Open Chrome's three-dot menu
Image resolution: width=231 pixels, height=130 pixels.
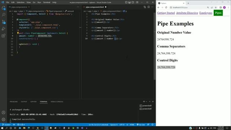(228, 7)
